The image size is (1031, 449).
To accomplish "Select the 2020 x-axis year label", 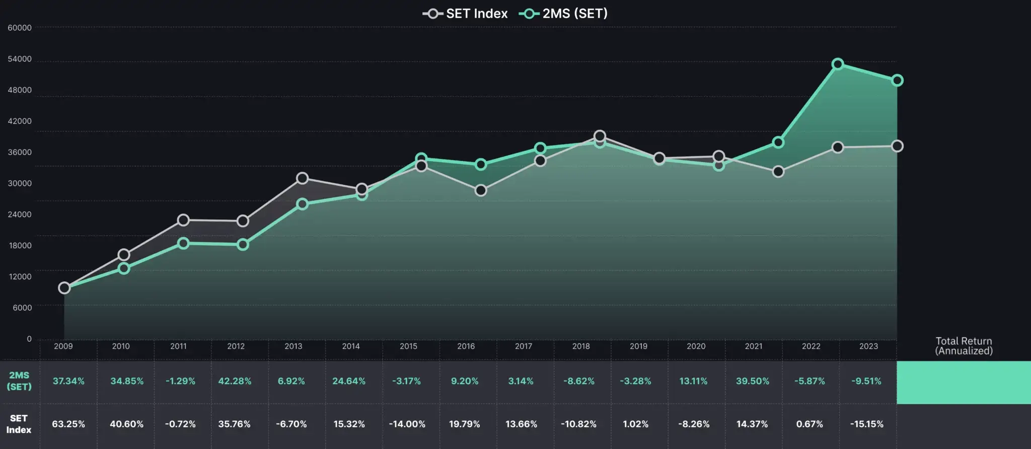I will tap(696, 346).
